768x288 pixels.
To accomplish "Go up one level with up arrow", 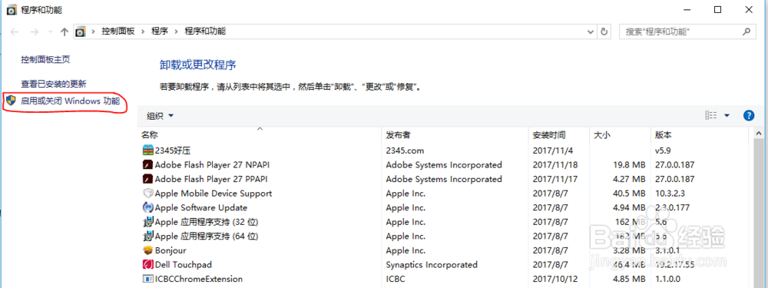I will click(65, 31).
